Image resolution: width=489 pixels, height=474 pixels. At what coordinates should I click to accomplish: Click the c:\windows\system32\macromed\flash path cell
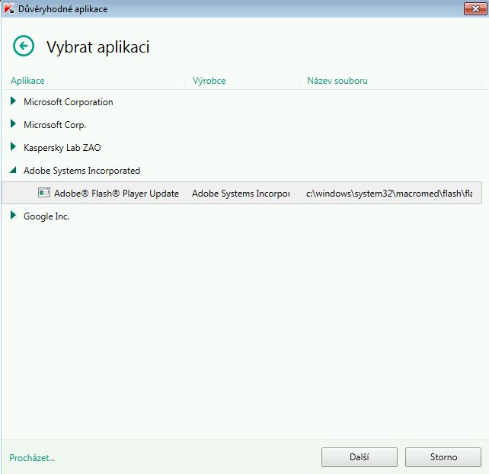click(389, 194)
